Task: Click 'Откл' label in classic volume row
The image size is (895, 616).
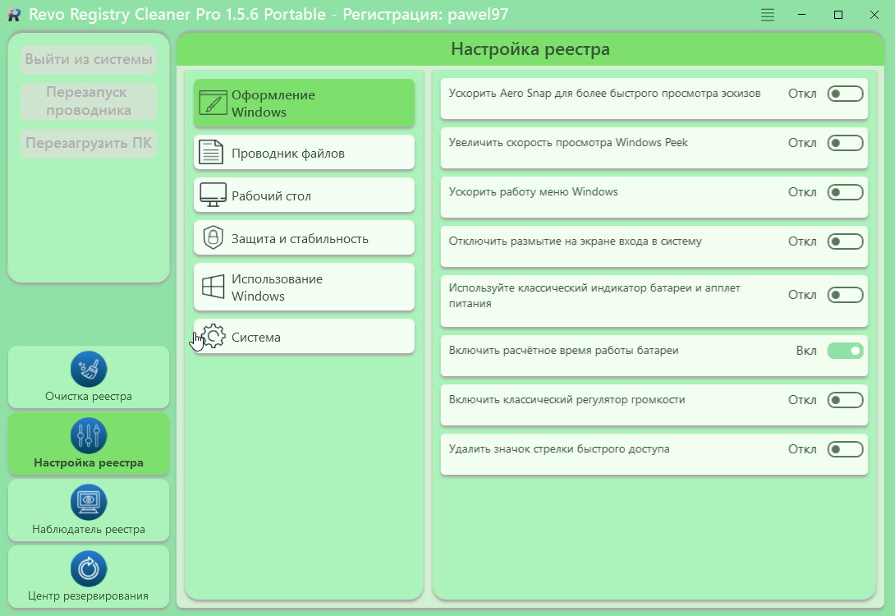Action: 802,400
